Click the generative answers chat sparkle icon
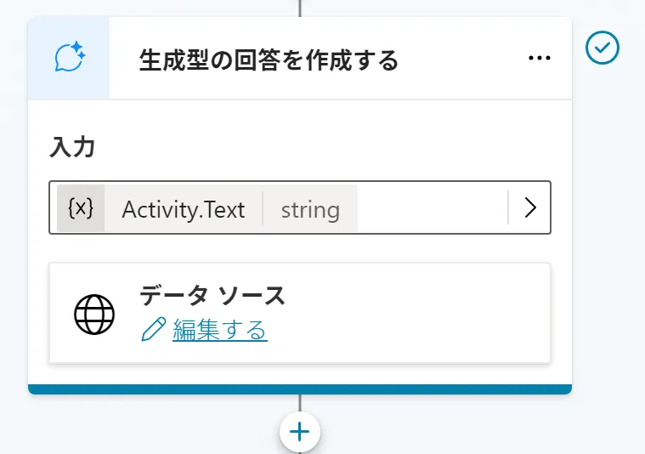This screenshot has height=454, width=645. click(70, 58)
